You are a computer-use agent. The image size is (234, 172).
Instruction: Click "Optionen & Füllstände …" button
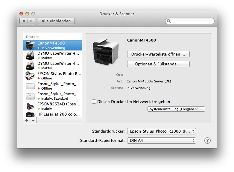pos(158,64)
